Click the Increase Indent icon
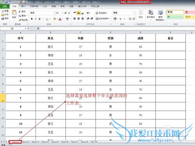 [x=92, y=19]
